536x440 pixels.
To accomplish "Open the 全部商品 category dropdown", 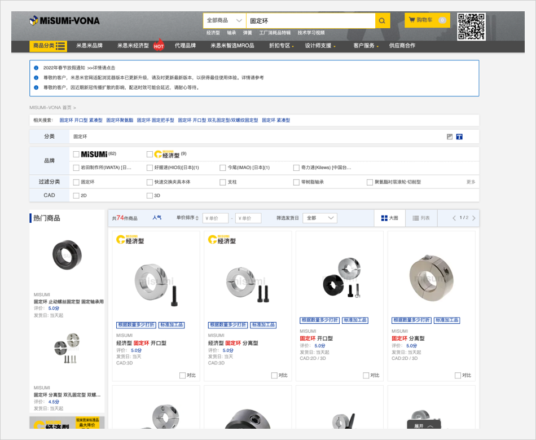I will coord(225,21).
